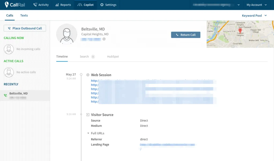274x161 pixels.
Task: Click the Capital Heights map thumbnail
Action: [x=239, y=34]
